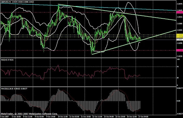Select the lower pink 2.0264 price level tag
The height and width of the screenshot is (118, 183).
180,51
